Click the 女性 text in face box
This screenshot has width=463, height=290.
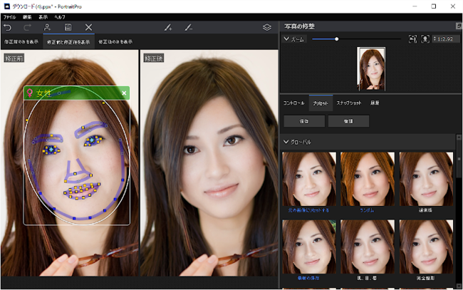pos(43,93)
